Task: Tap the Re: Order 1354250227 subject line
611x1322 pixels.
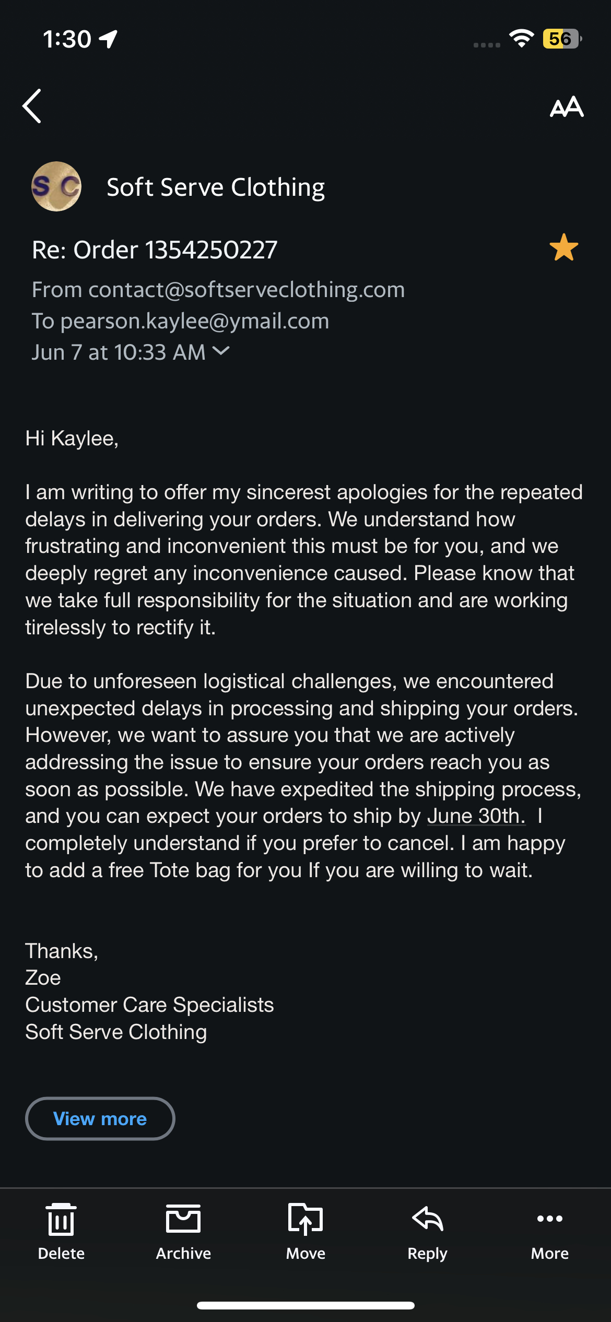Action: tap(155, 250)
